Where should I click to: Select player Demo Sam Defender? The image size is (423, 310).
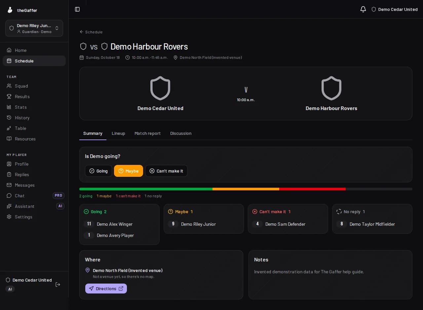285,224
